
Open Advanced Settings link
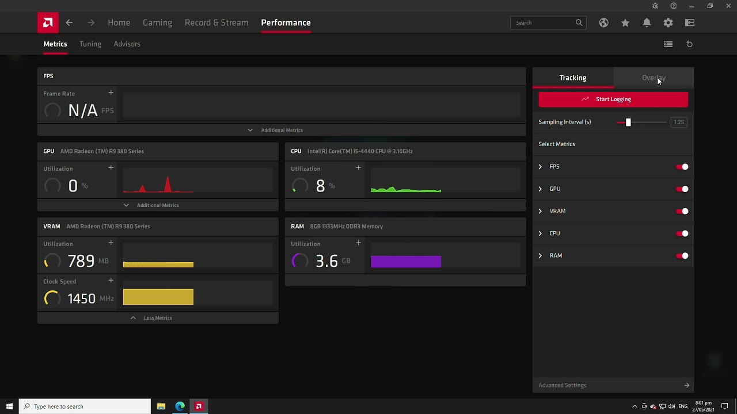pyautogui.click(x=613, y=385)
